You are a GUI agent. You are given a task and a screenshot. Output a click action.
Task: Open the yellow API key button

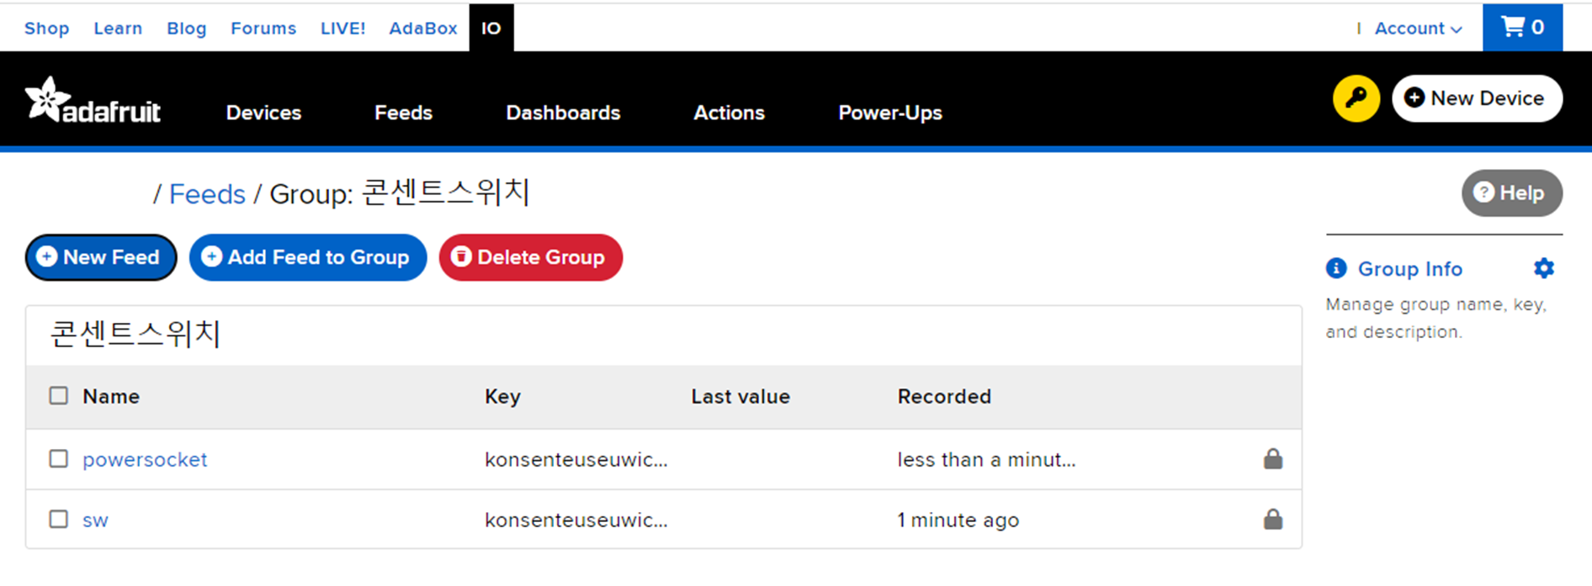(1356, 98)
